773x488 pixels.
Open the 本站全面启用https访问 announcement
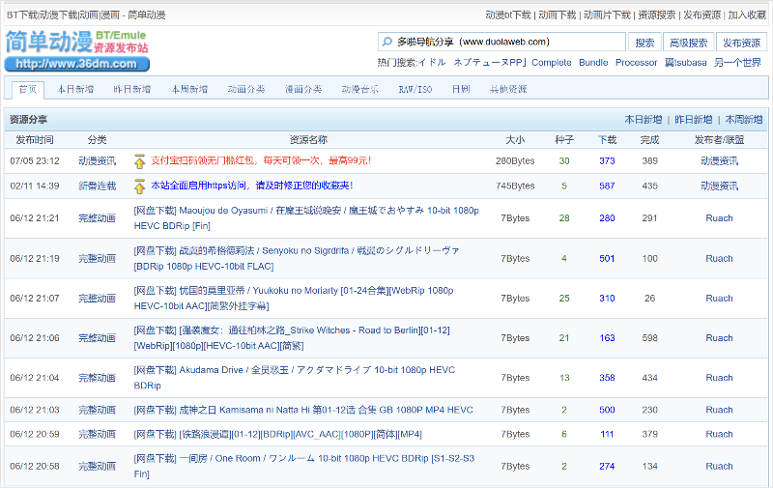pyautogui.click(x=252, y=186)
